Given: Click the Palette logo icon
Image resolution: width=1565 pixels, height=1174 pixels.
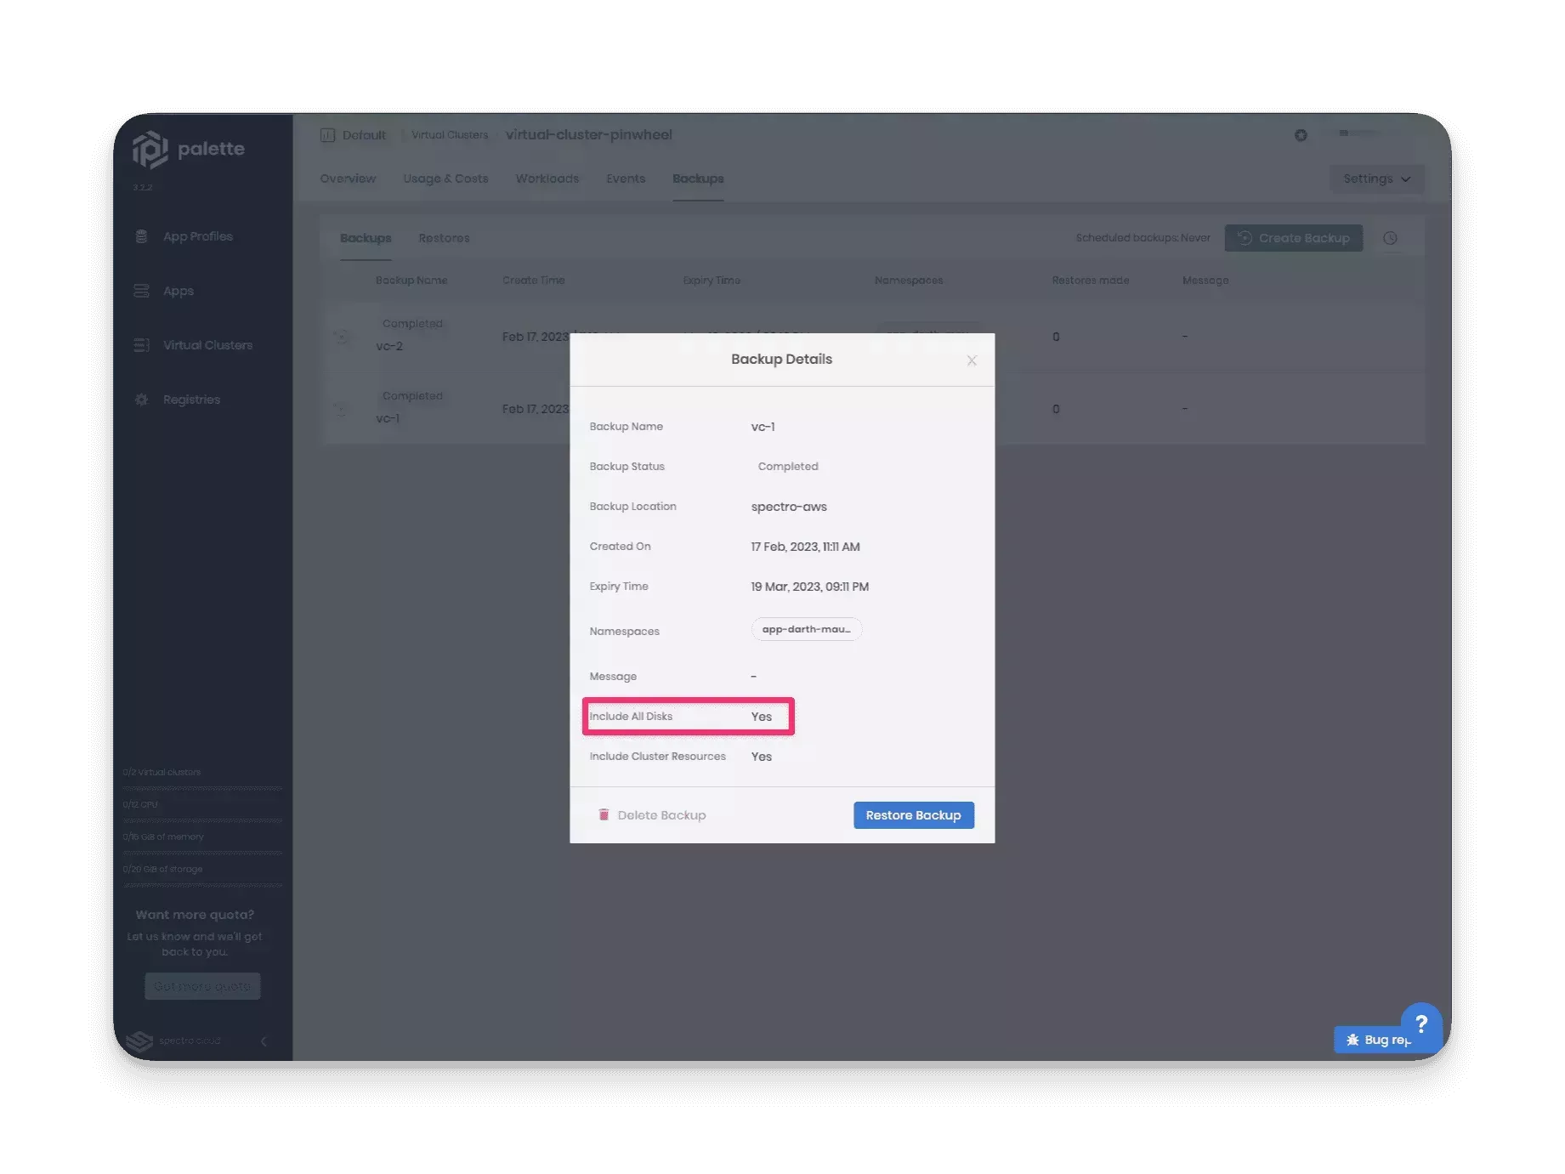Looking at the screenshot, I should coord(150,150).
